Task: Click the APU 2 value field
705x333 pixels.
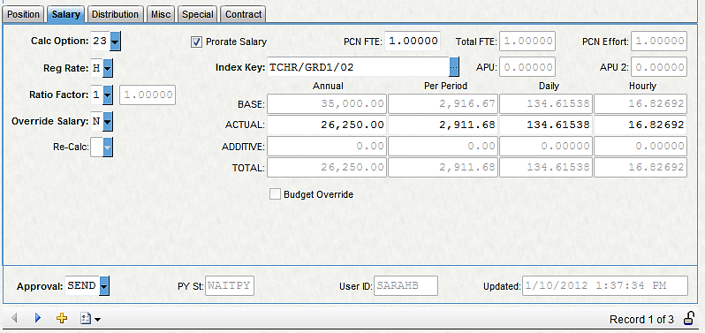Action: point(659,67)
